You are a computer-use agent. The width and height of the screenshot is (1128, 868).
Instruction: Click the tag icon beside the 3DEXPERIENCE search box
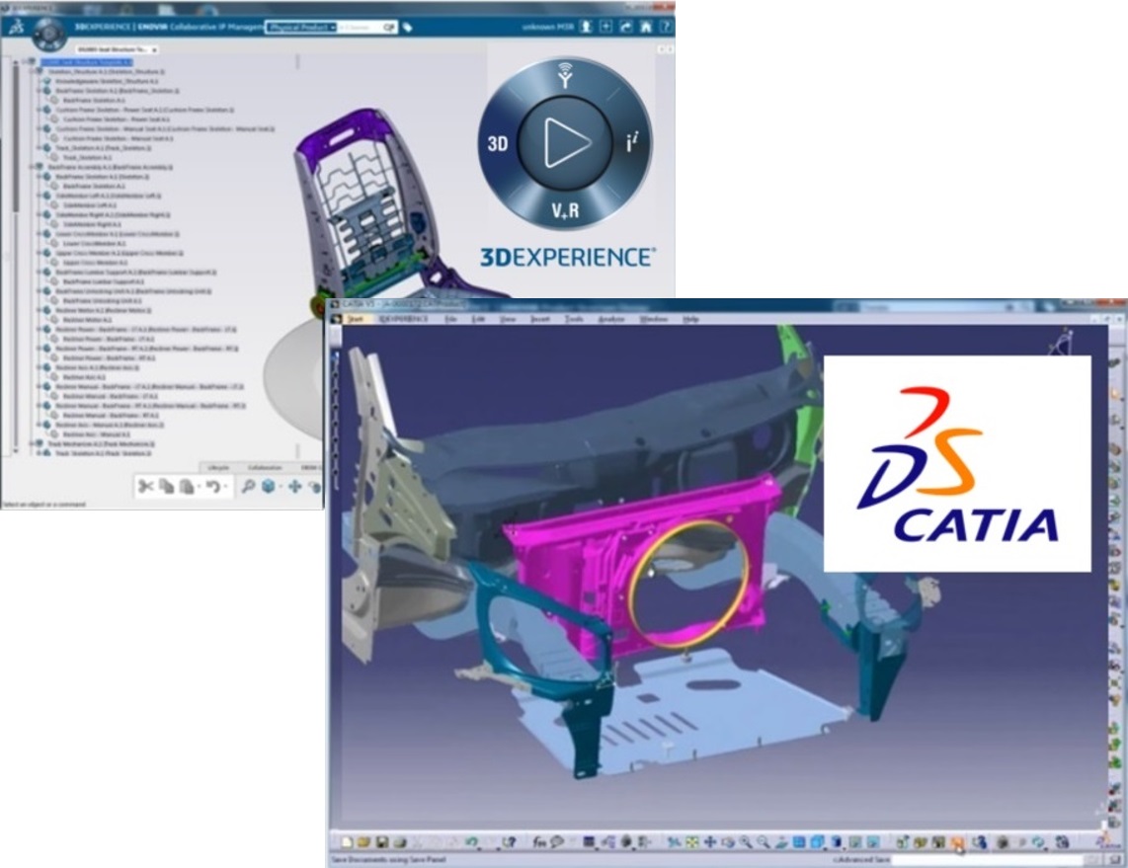pyautogui.click(x=408, y=28)
